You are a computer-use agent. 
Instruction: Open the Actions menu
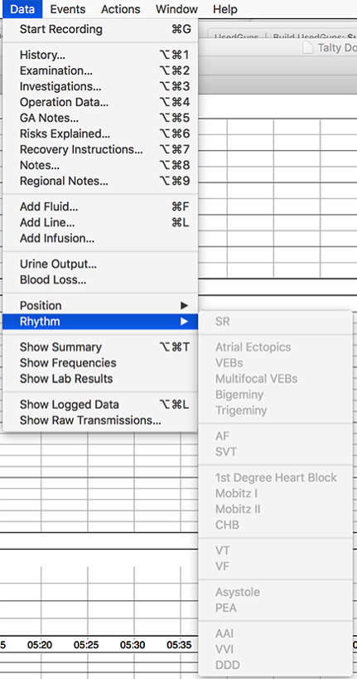(x=121, y=9)
